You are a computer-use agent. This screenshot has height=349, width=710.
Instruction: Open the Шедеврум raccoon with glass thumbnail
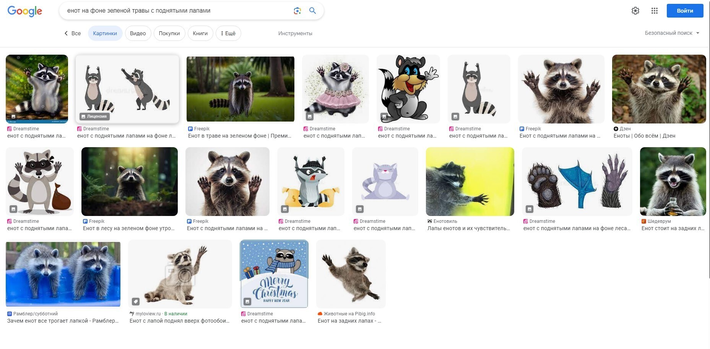(673, 182)
